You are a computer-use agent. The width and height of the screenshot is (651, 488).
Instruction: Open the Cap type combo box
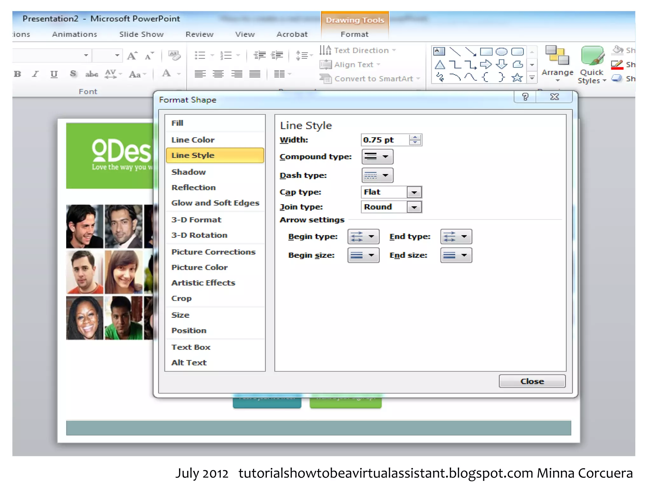coord(414,192)
